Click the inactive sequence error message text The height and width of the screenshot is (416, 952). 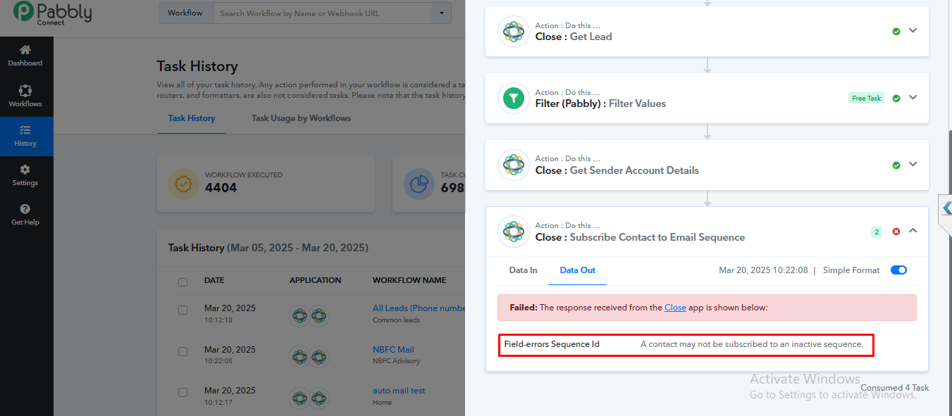752,344
